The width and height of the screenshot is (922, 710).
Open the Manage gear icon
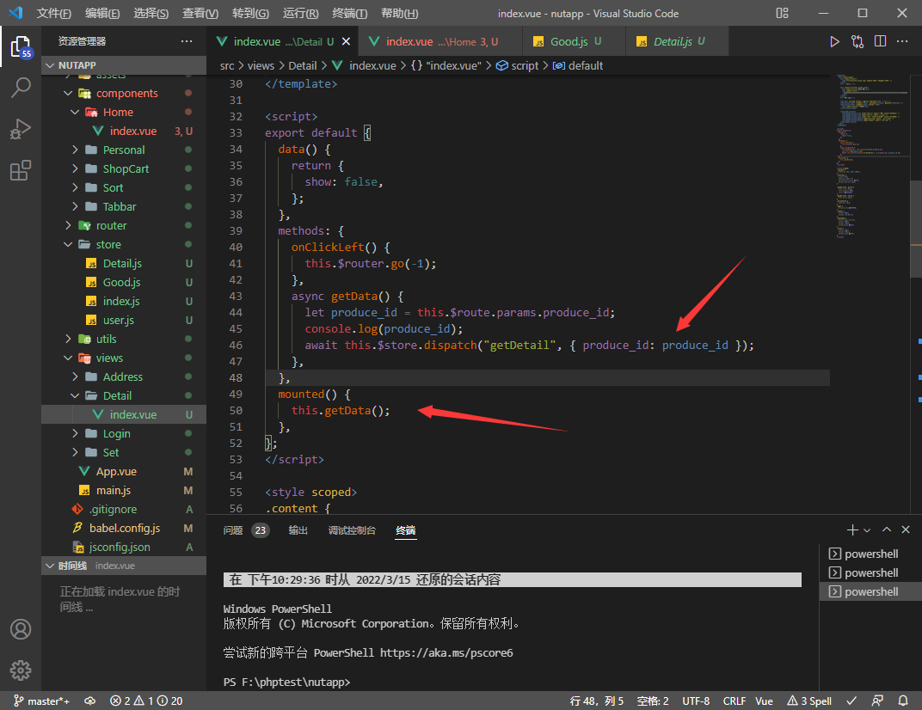pyautogui.click(x=21, y=670)
